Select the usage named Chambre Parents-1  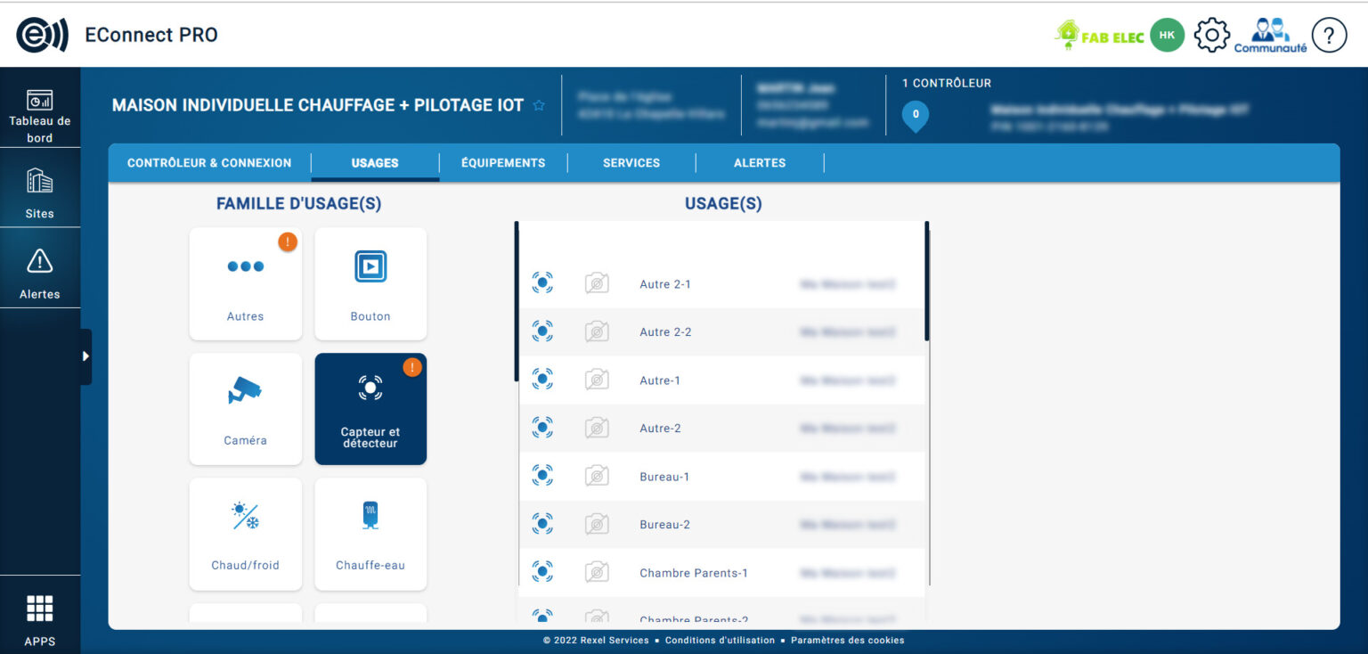[694, 573]
